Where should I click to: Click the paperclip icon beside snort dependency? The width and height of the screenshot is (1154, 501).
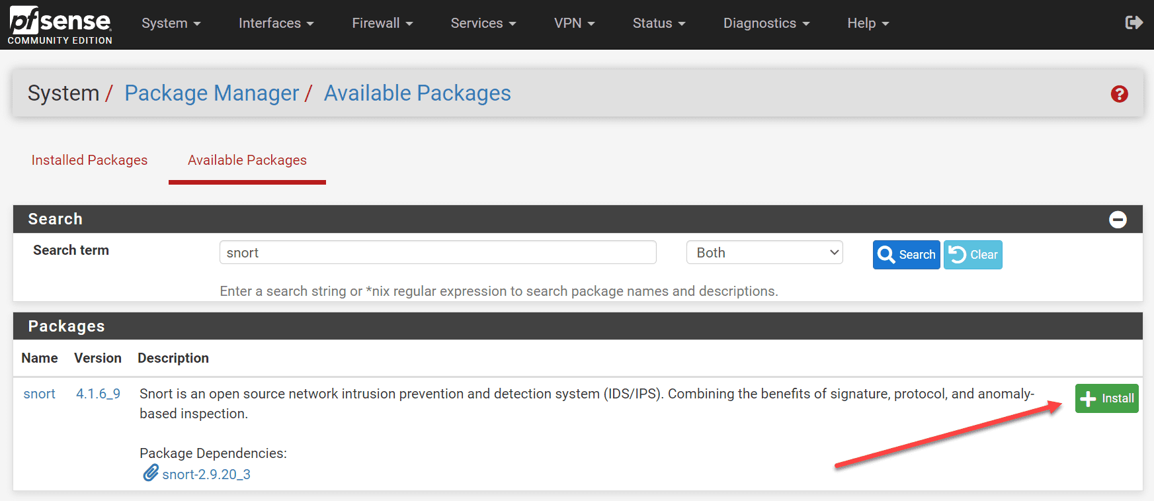(x=151, y=473)
